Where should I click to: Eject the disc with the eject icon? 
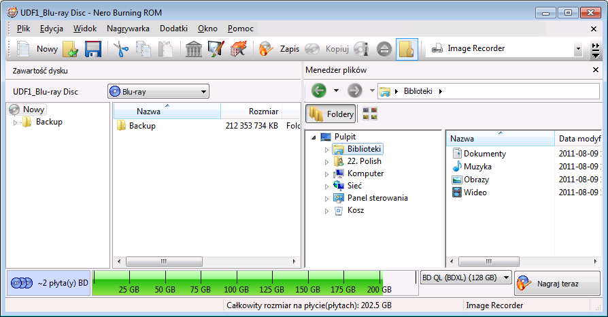point(384,49)
